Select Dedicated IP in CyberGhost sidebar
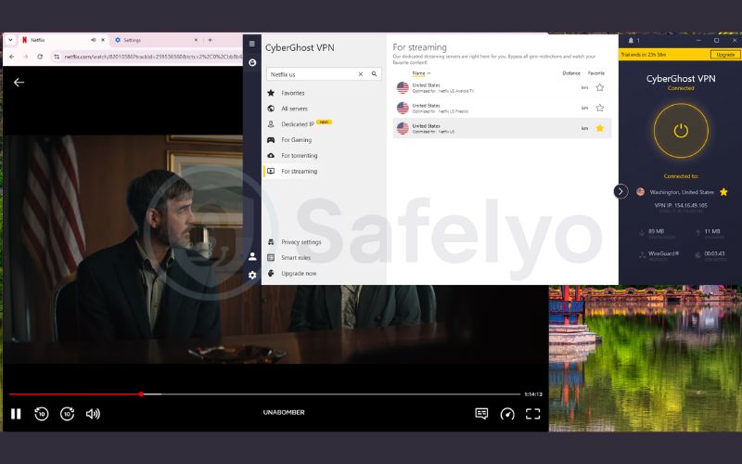Viewport: 742px width, 464px height. pos(297,124)
